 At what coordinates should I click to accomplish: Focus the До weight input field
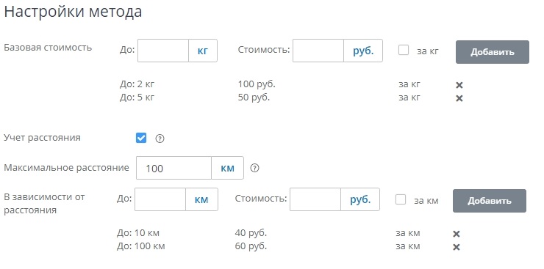click(x=163, y=51)
